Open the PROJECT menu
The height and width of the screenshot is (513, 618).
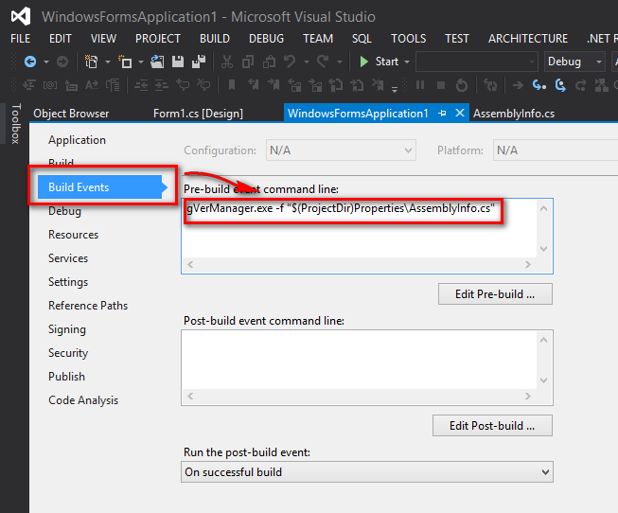click(x=158, y=39)
